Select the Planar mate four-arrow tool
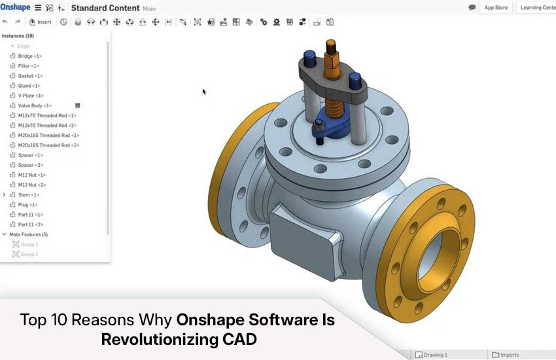The image size is (556, 360). [116, 22]
